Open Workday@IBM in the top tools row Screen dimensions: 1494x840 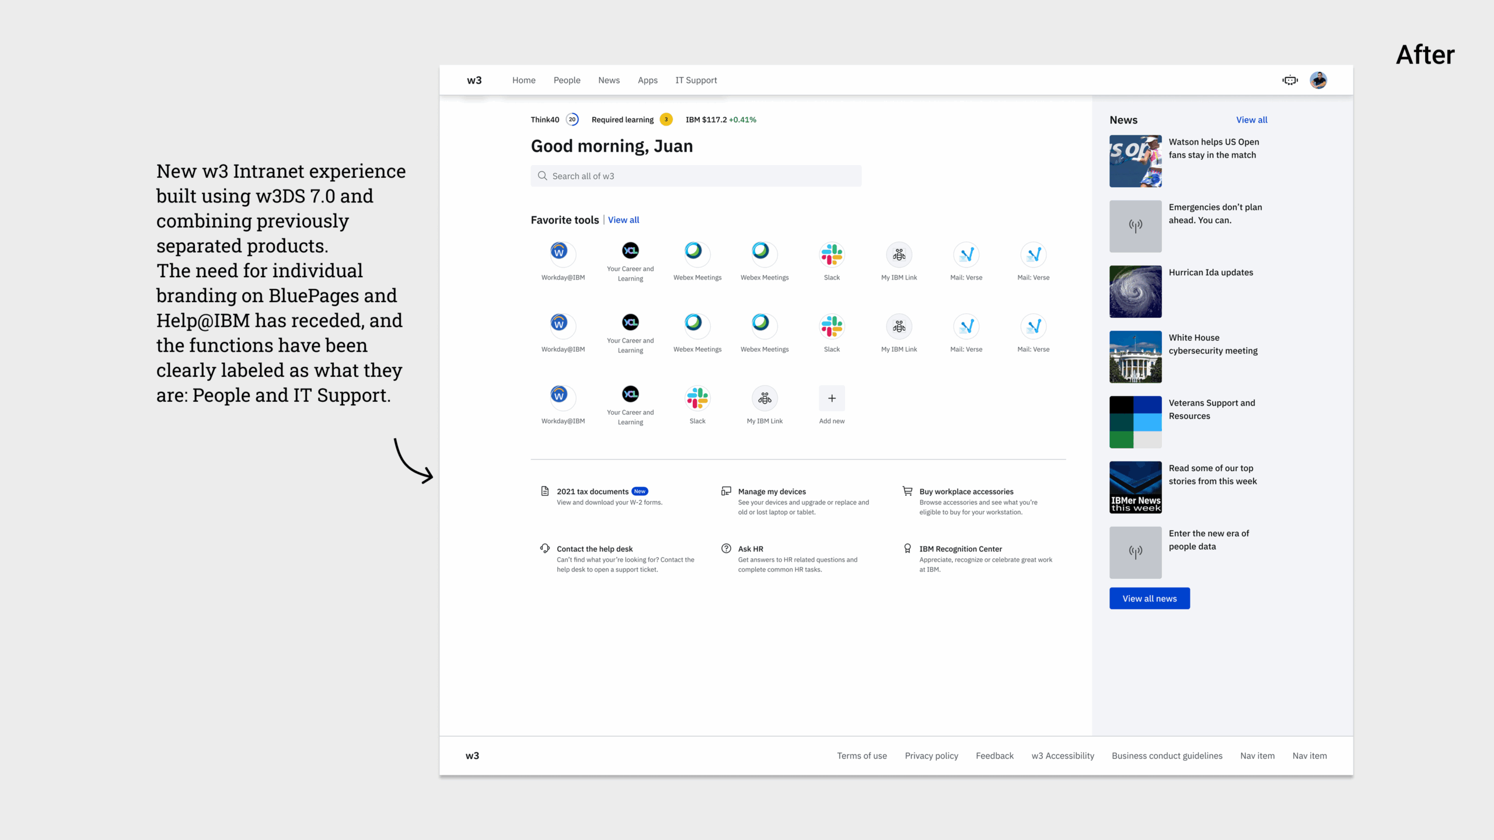(563, 254)
